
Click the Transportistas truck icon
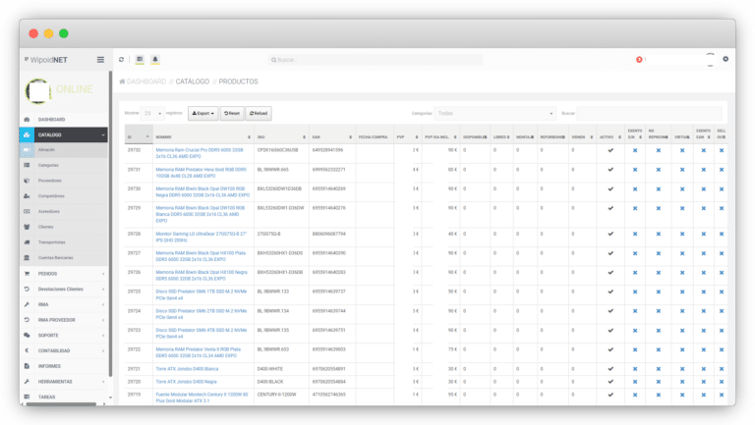pyautogui.click(x=27, y=242)
